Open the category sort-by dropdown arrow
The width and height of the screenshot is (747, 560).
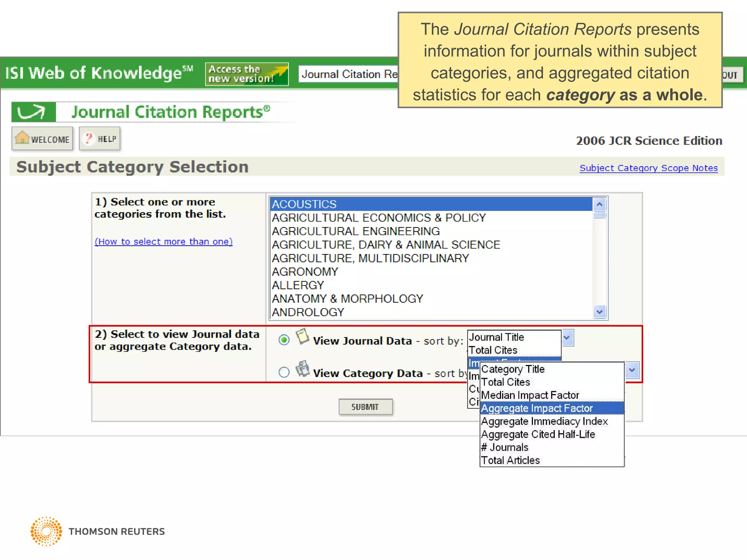click(x=632, y=370)
